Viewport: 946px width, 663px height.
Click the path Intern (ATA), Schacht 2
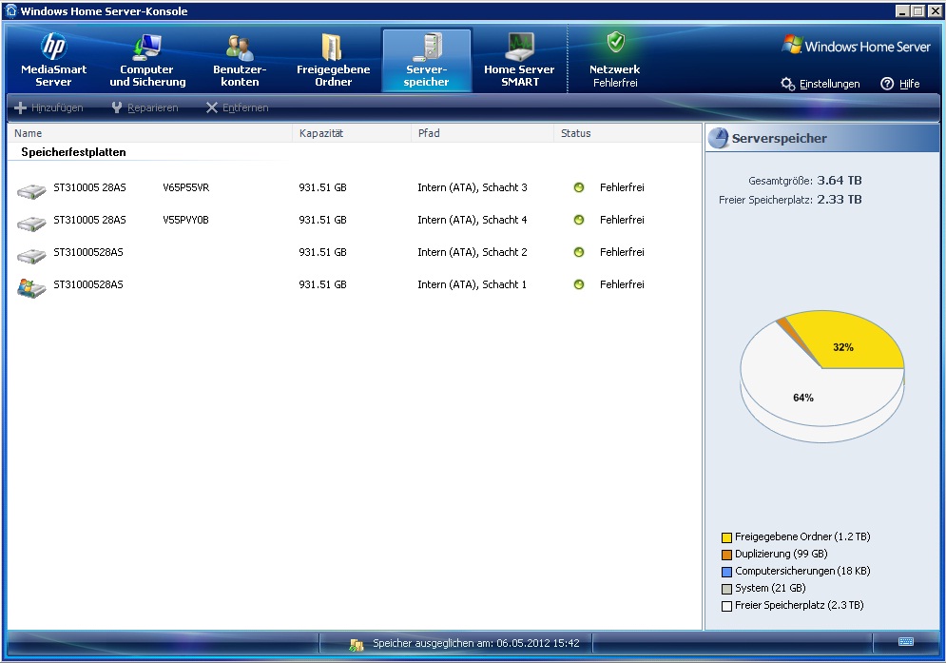tap(473, 252)
